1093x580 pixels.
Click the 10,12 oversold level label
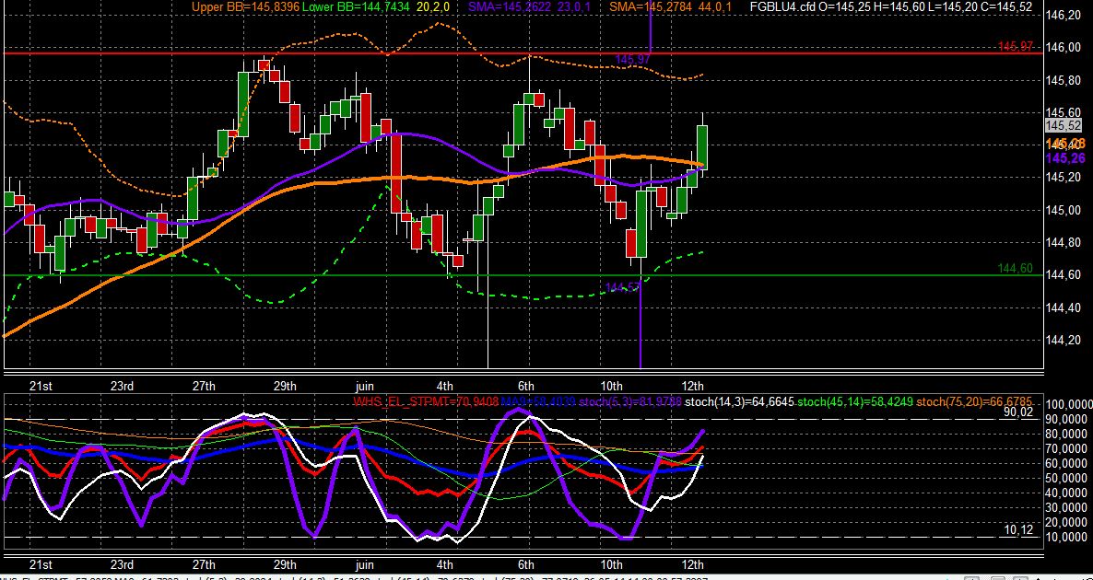[1018, 530]
